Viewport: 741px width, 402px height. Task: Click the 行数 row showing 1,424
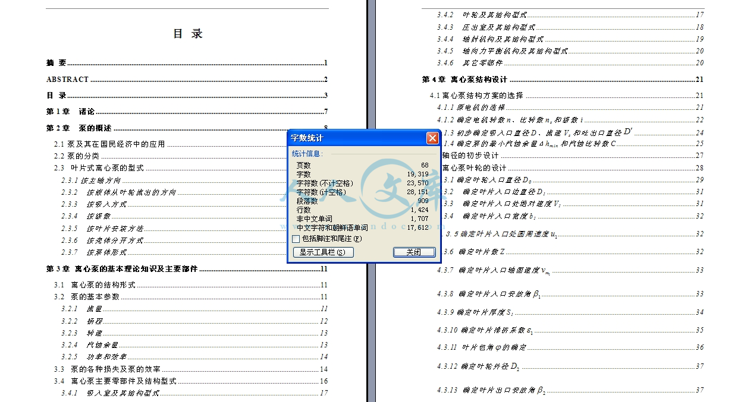362,210
